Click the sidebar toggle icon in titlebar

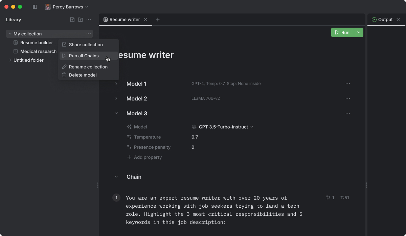point(35,6)
